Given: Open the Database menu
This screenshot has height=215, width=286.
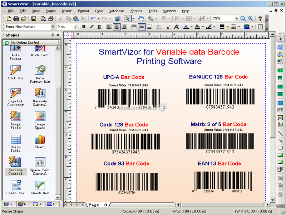Looking at the screenshot, I should [x=116, y=11].
